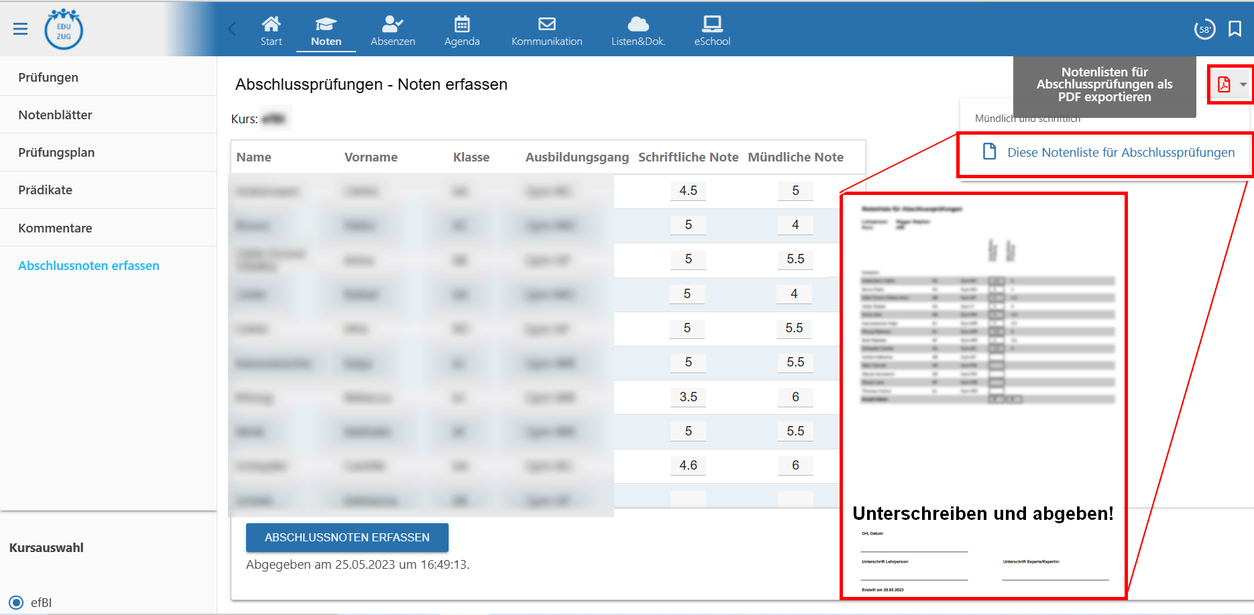The width and height of the screenshot is (1254, 615).
Task: Click the bookmark icon in header
Action: click(1235, 29)
